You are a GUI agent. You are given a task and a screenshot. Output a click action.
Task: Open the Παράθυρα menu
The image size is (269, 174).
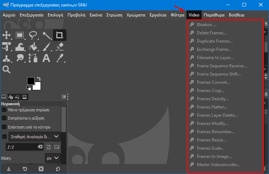tap(214, 15)
